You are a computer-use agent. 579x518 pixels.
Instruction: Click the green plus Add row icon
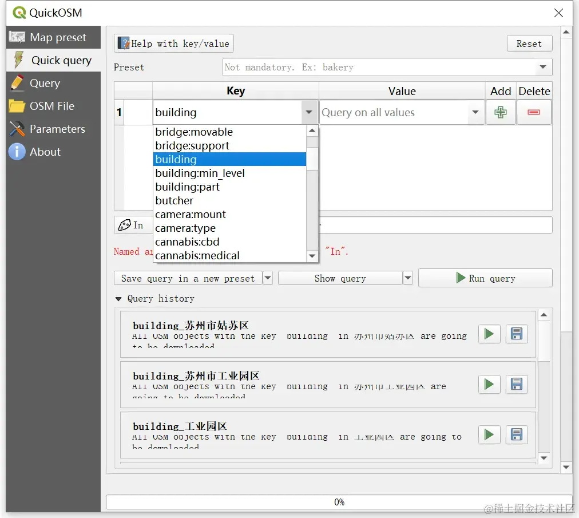[x=501, y=112]
